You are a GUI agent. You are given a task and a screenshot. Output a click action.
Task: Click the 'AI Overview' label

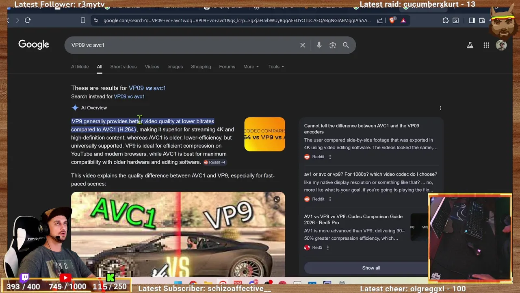pyautogui.click(x=94, y=108)
